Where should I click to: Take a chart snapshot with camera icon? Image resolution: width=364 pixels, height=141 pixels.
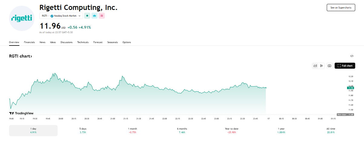[329, 66]
